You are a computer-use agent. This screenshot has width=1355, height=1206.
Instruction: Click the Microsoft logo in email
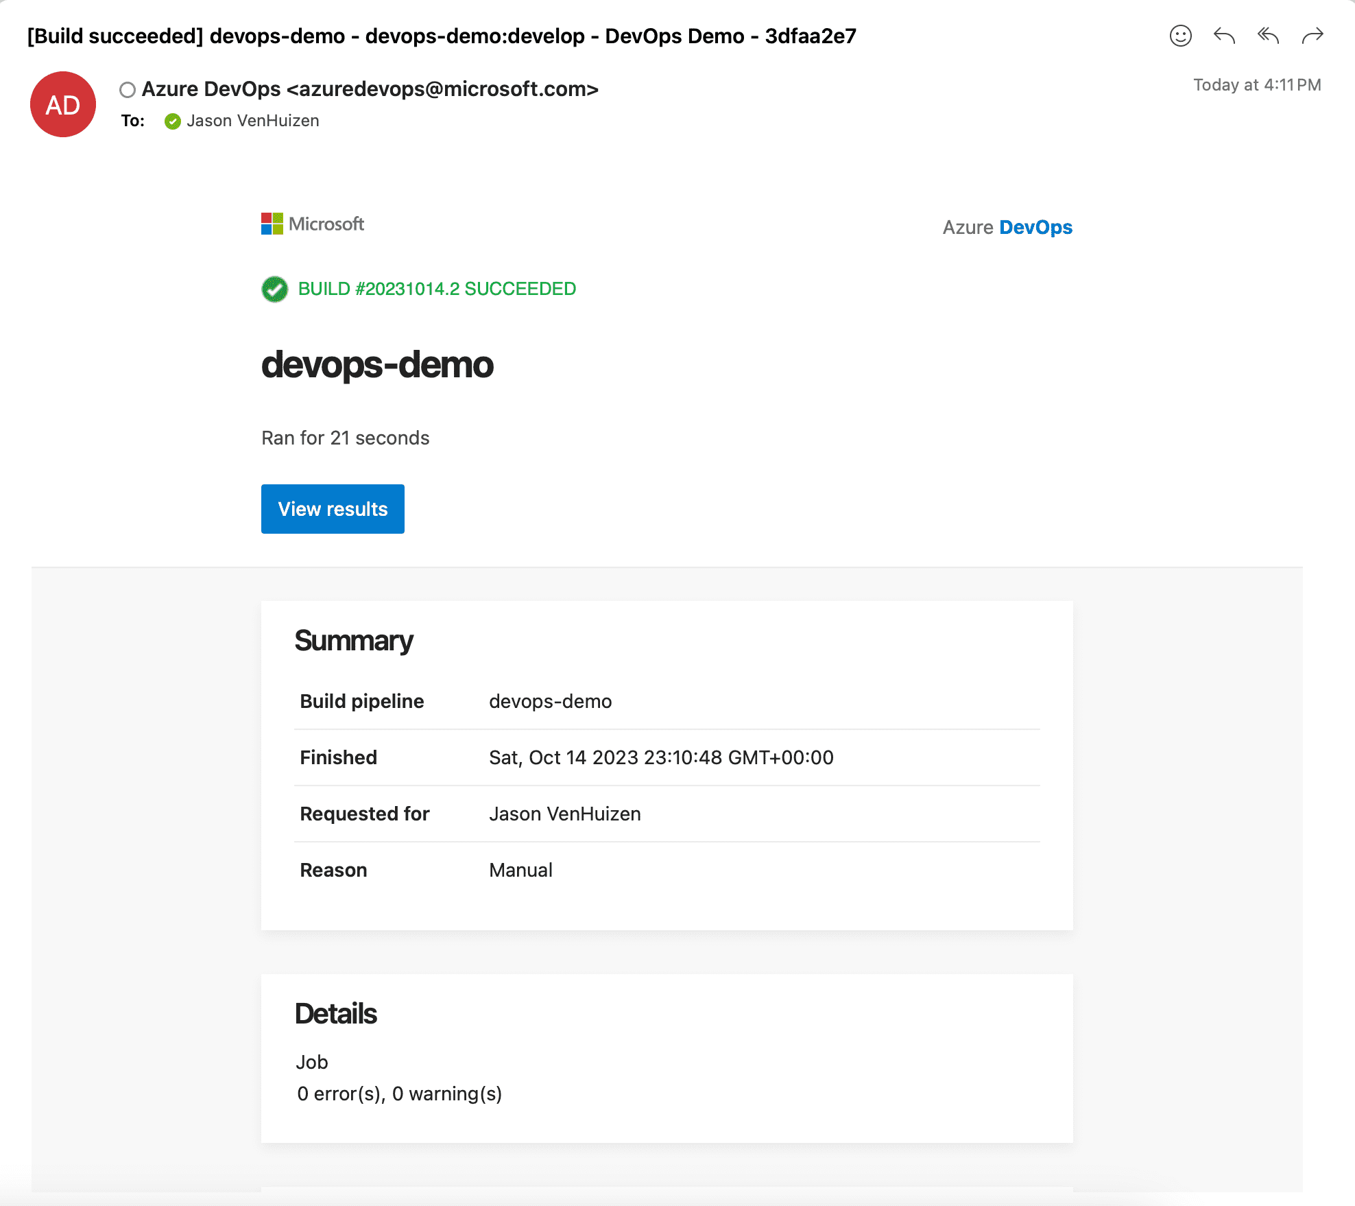click(313, 224)
